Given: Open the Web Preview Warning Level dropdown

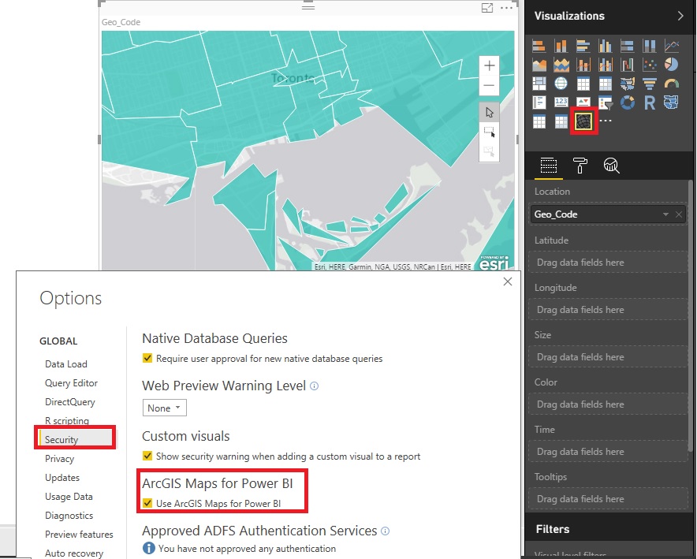Looking at the screenshot, I should [164, 408].
